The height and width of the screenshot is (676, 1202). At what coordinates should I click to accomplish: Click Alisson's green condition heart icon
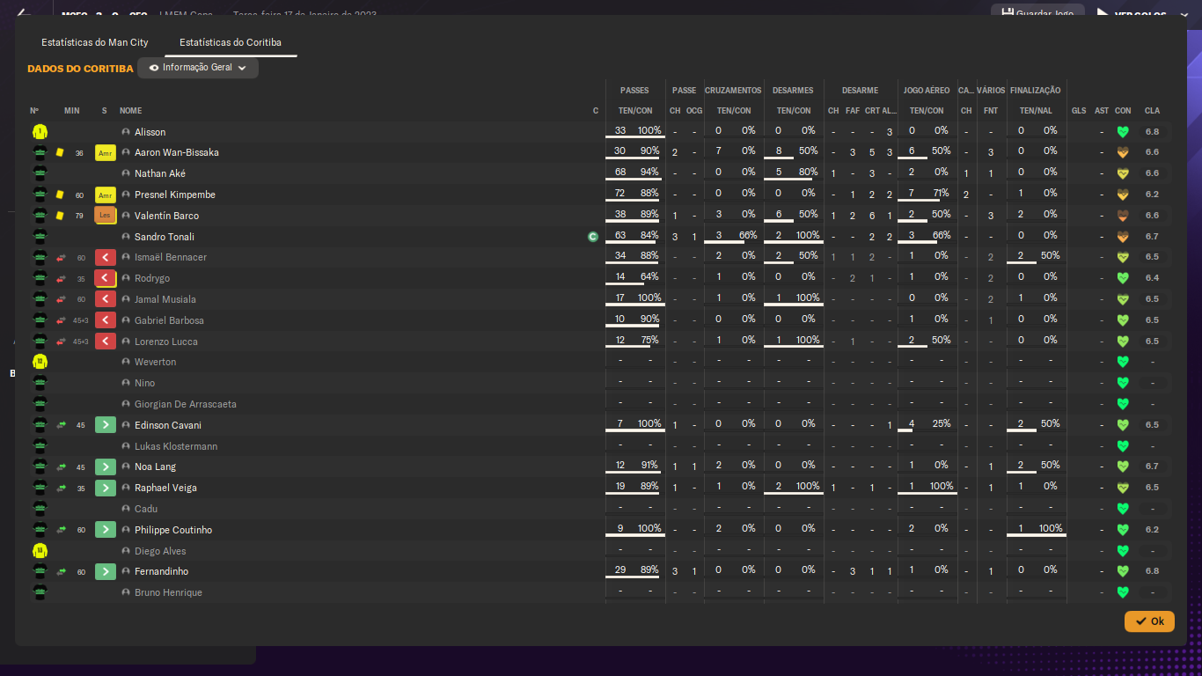coord(1123,132)
